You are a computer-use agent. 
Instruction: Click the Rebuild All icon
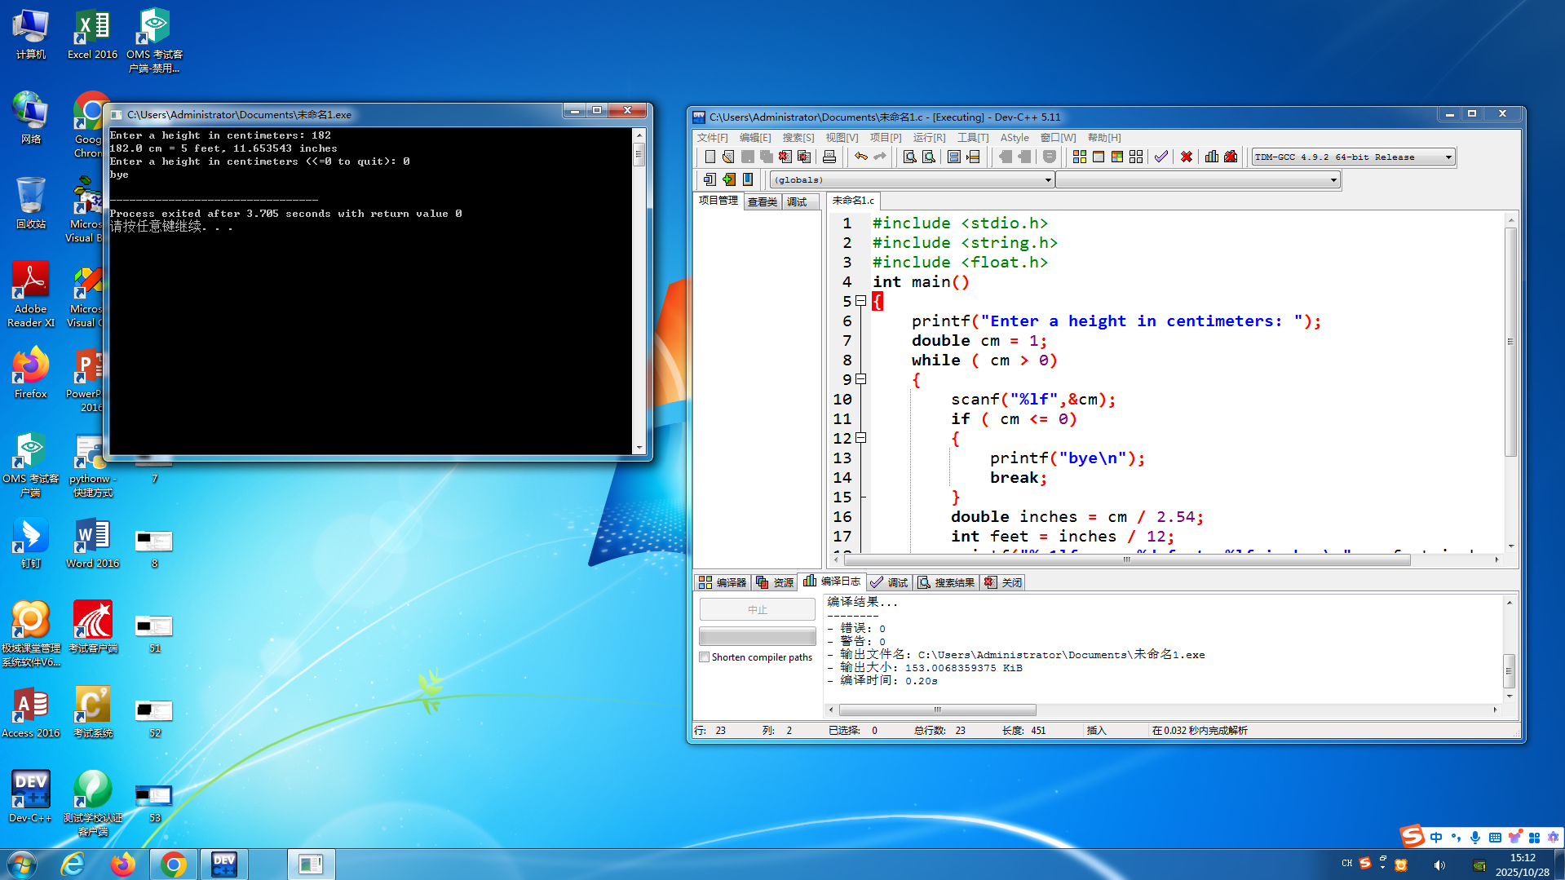tap(1136, 157)
